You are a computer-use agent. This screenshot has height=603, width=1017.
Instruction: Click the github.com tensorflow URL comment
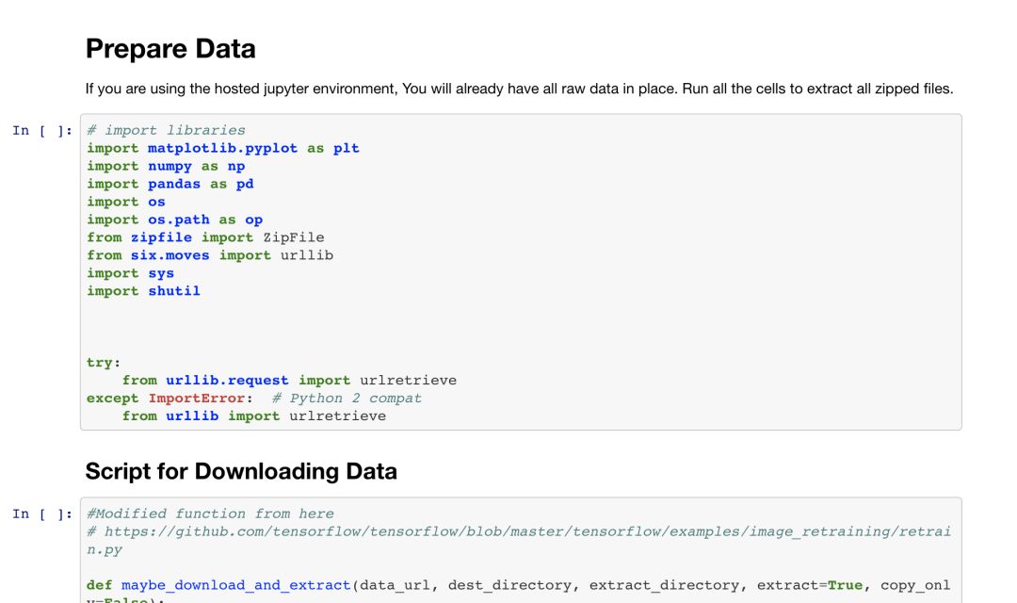coord(518,531)
